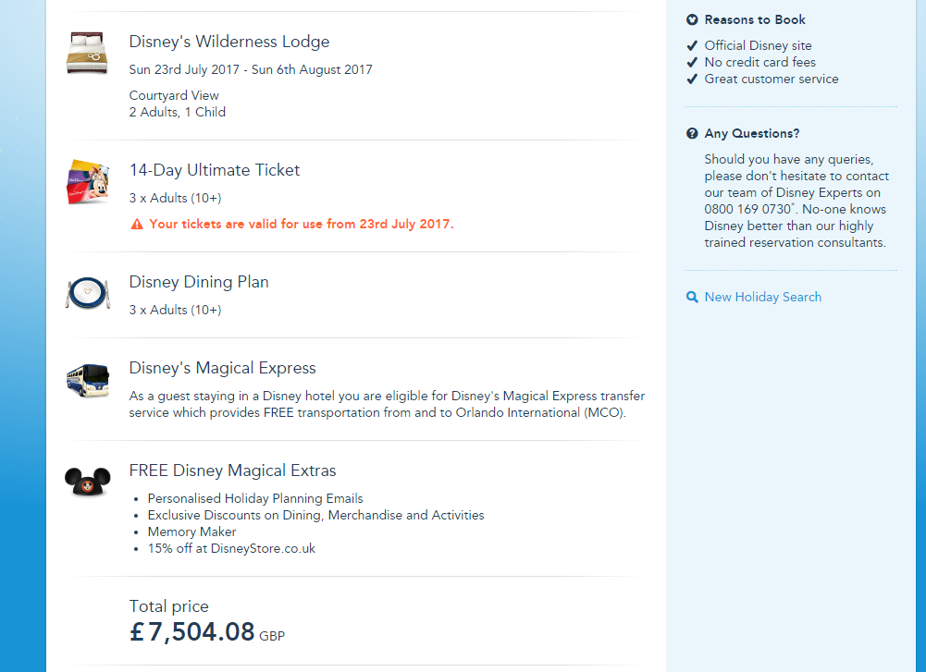Click the Disney's Magical Express heading
The image size is (926, 672).
coord(223,368)
